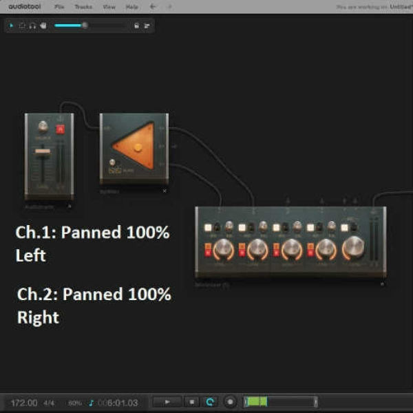Click the round record button
Screen dimensions: 413x413
click(230, 402)
